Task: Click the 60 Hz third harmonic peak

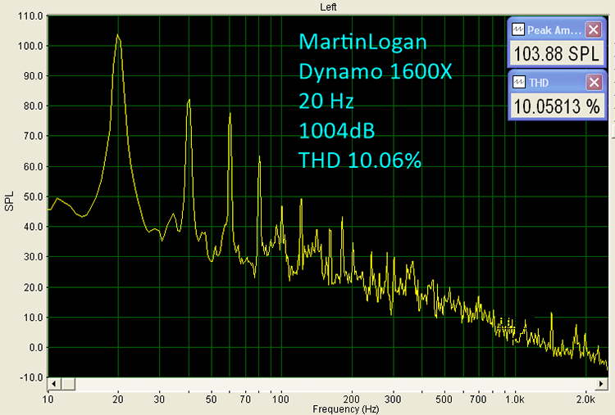Action: 230,114
